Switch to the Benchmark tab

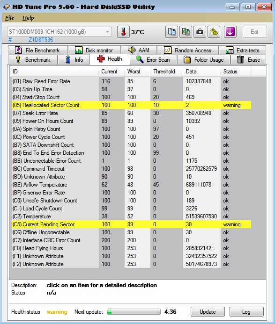[x=33, y=60]
